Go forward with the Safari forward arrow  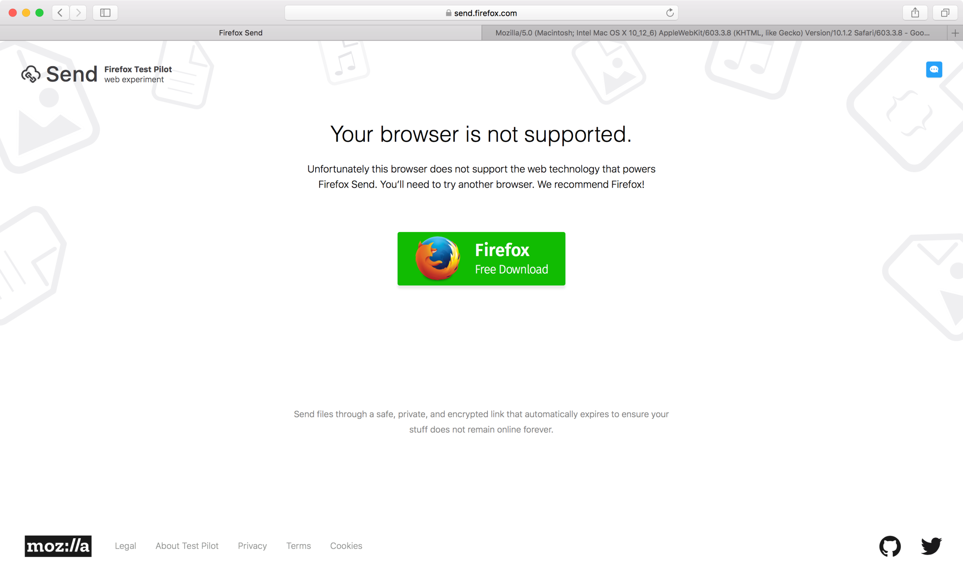pos(78,13)
